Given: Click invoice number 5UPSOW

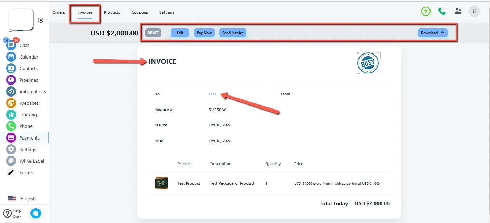Looking at the screenshot, I should 217,110.
